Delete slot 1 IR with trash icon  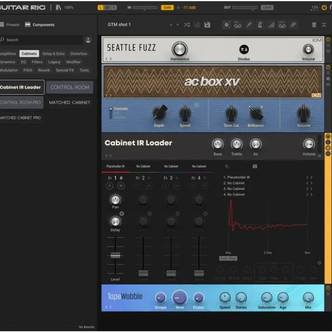pos(121,178)
